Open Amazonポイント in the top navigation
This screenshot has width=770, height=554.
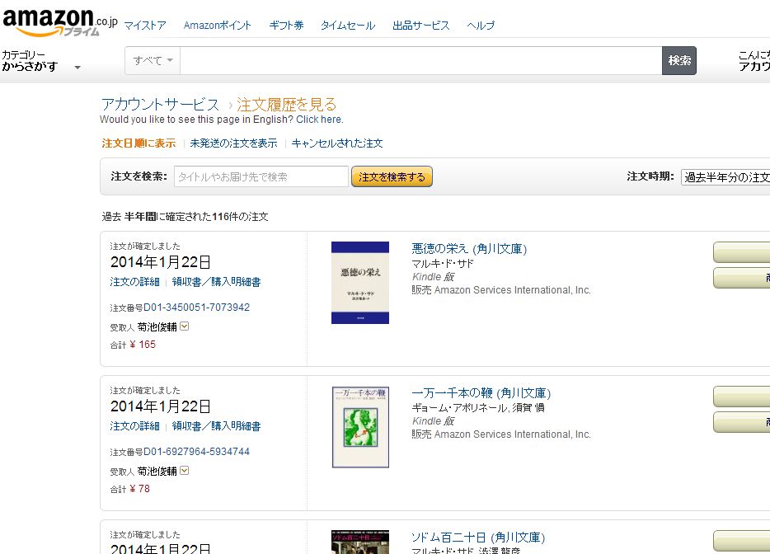click(x=217, y=26)
